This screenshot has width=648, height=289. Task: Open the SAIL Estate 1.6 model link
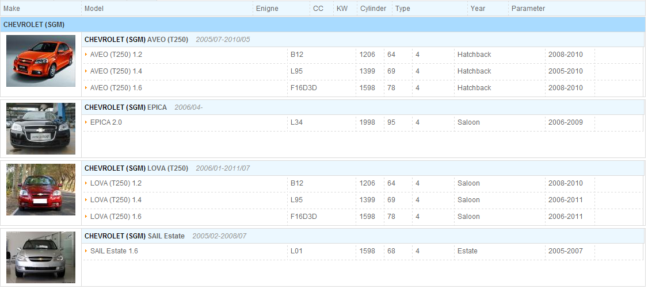tap(114, 251)
